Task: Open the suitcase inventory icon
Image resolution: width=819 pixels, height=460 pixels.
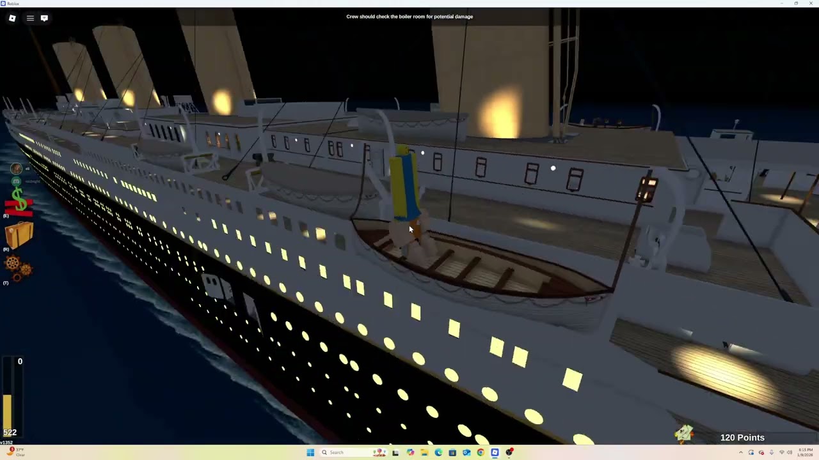Action: 19,234
